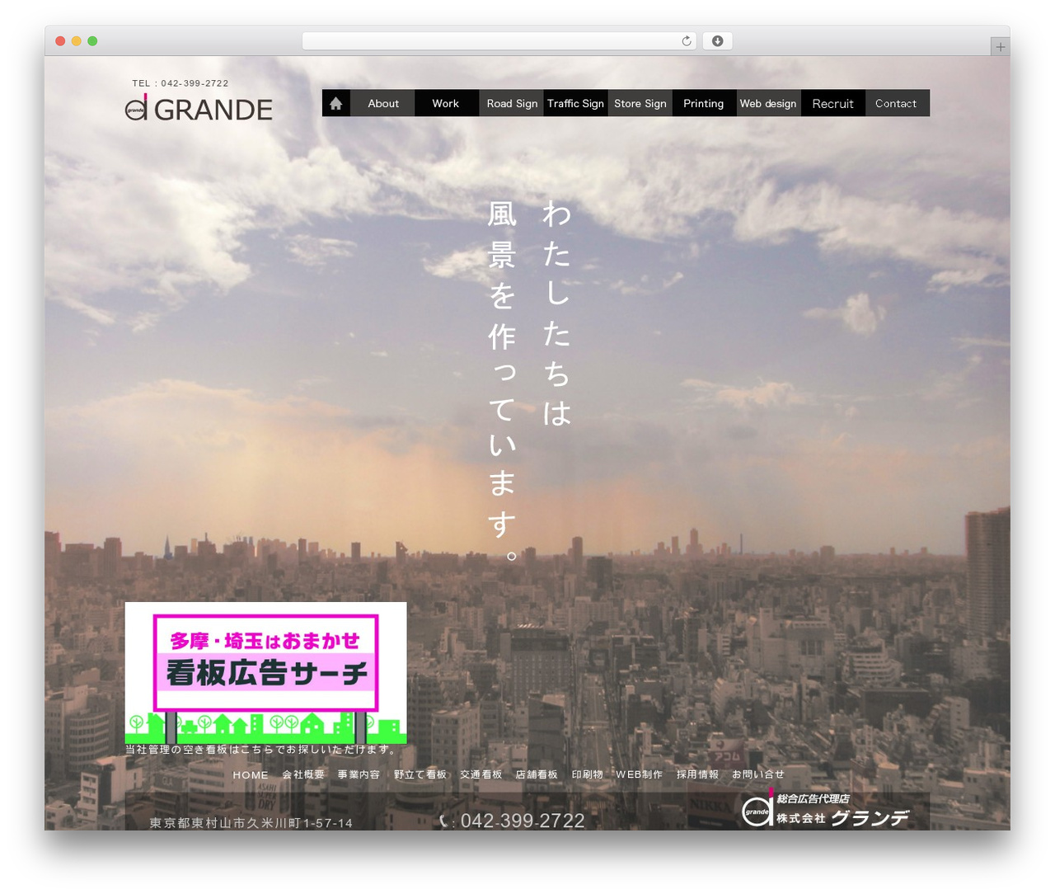
Task: Click the HOME footer link
Action: (251, 775)
